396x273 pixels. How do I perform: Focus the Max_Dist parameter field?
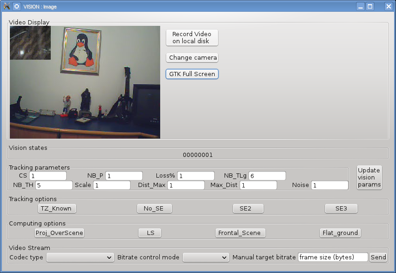(x=258, y=185)
